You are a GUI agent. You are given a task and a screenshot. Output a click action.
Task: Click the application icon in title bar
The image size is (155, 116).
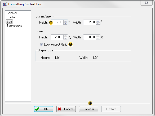(5, 4)
